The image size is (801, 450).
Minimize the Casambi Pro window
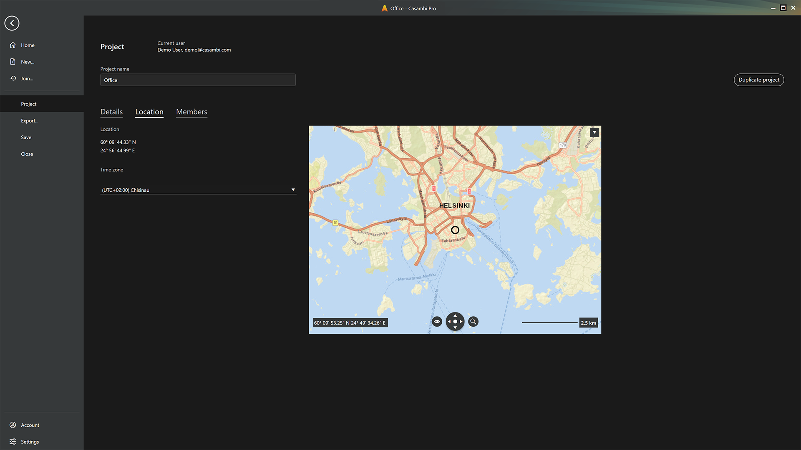click(773, 8)
